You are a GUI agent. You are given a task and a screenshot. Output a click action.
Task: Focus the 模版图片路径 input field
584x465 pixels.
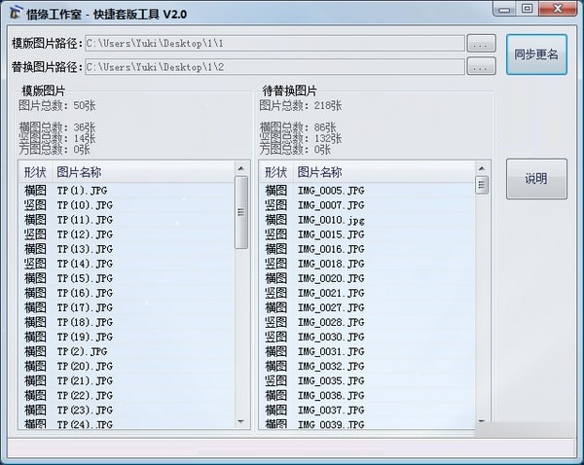(x=274, y=44)
